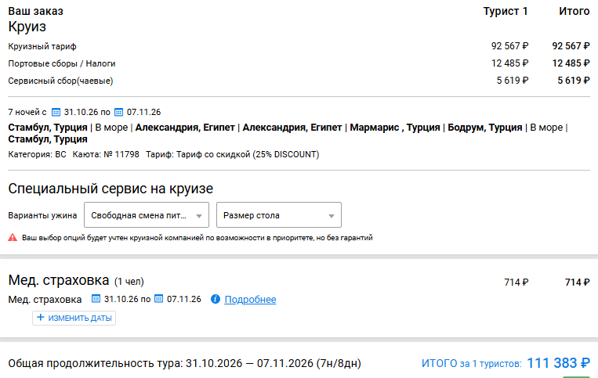Open the Подробнее insurance link
This screenshot has height=378, width=598.
click(250, 300)
